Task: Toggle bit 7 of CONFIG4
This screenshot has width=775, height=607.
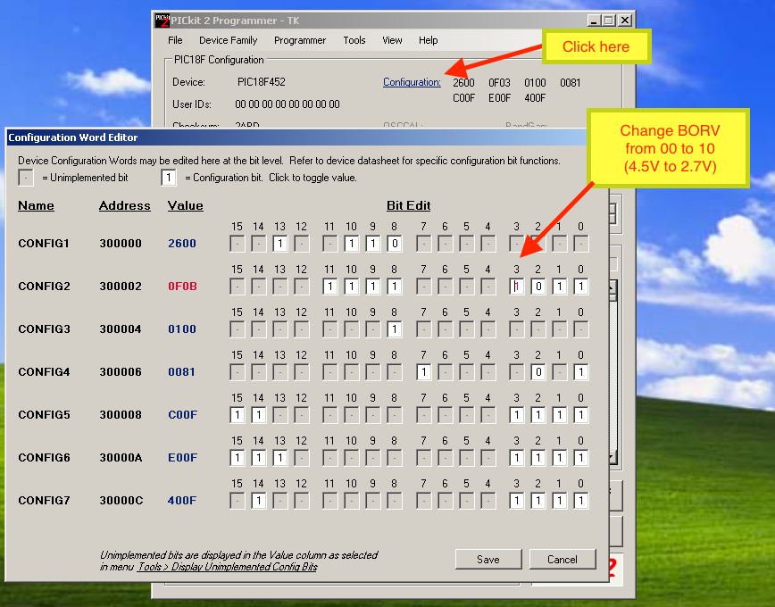Action: pyautogui.click(x=424, y=372)
